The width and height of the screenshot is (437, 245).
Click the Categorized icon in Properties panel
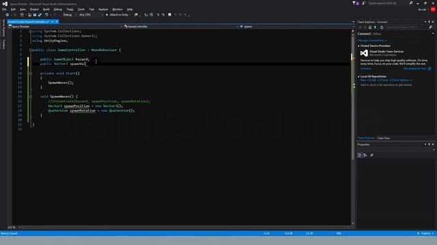point(360,155)
